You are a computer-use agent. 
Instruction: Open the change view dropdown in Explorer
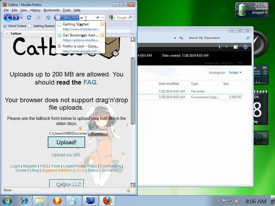point(227,47)
